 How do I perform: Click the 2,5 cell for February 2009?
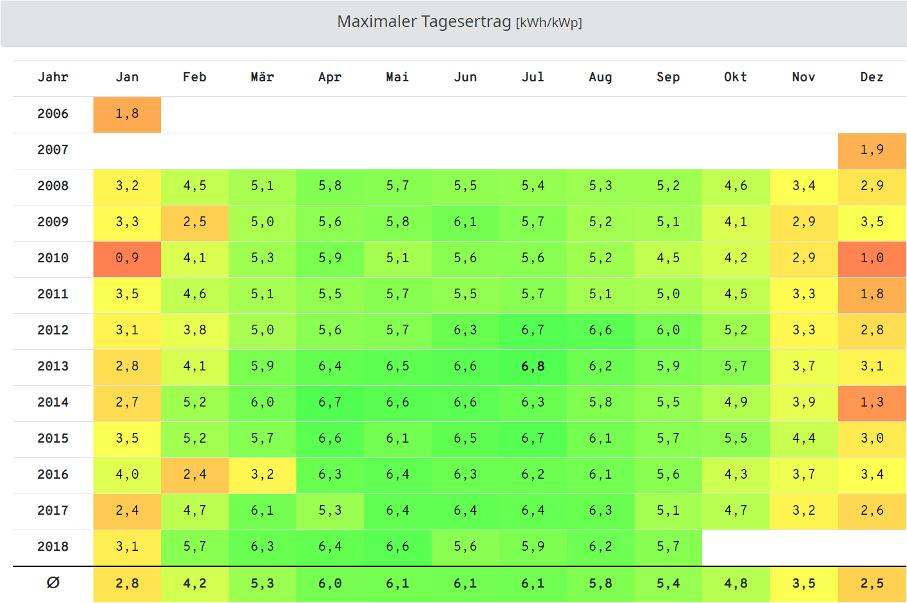point(195,222)
